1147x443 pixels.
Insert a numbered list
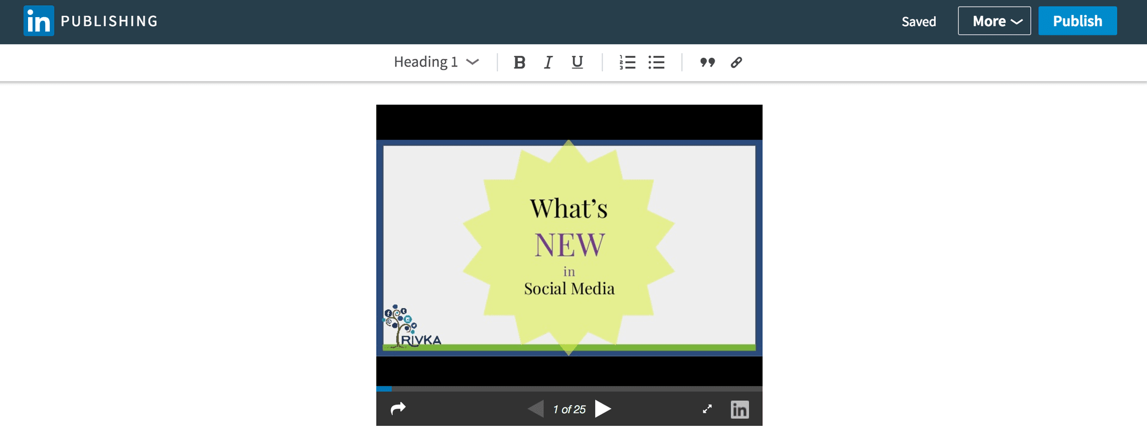pos(627,62)
